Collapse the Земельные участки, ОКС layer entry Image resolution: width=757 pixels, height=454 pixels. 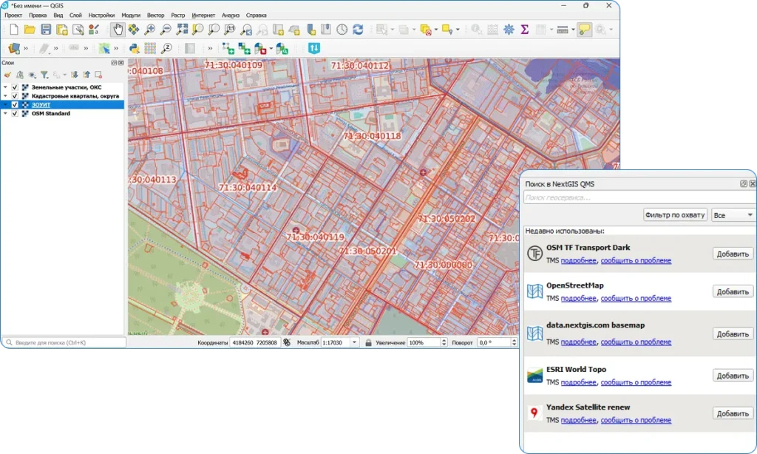(x=5, y=87)
